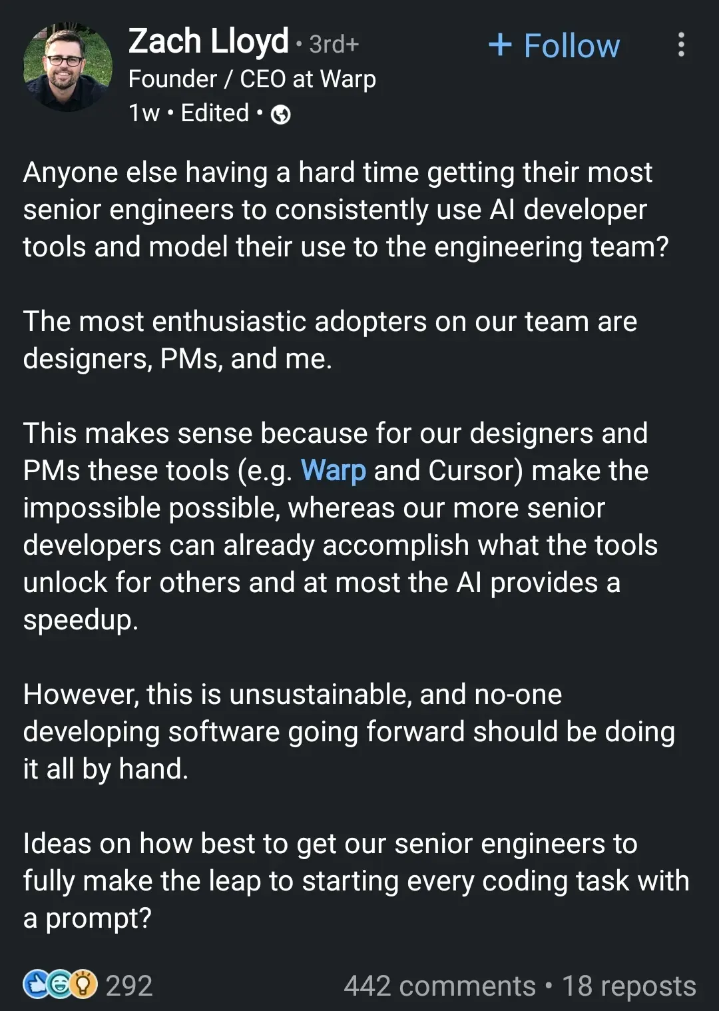Click the "1w" post timestamp
Screen dimensions: 719x1011
tap(144, 113)
